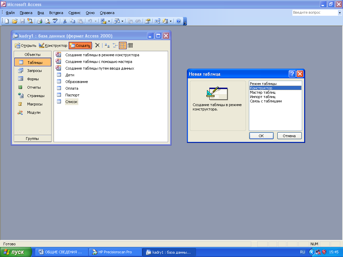Open the Вставка menu
Image resolution: width=343 pixels, height=257 pixels.
tap(56, 13)
